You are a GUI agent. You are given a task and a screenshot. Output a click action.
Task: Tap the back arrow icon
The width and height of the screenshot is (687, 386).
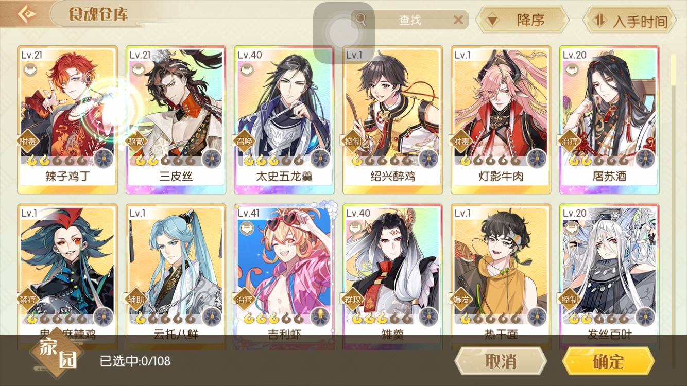tap(26, 14)
